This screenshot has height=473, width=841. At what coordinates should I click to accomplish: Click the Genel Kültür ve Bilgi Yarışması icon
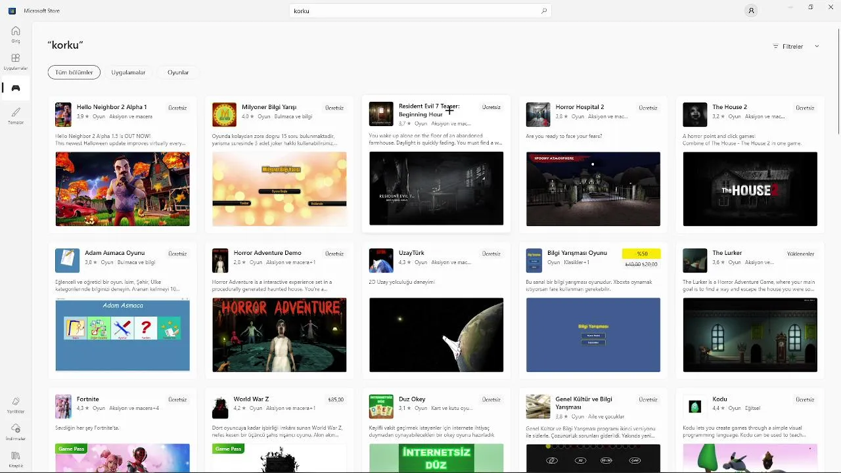538,407
